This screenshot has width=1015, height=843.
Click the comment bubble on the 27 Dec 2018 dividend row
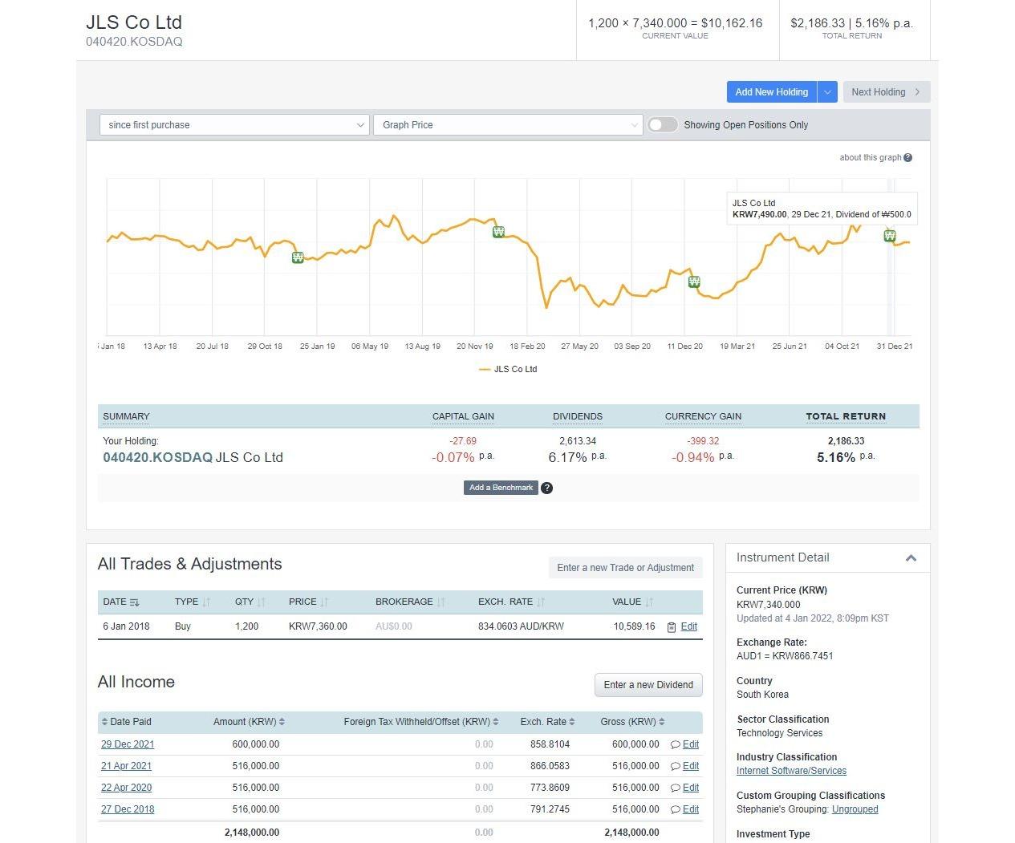point(674,809)
